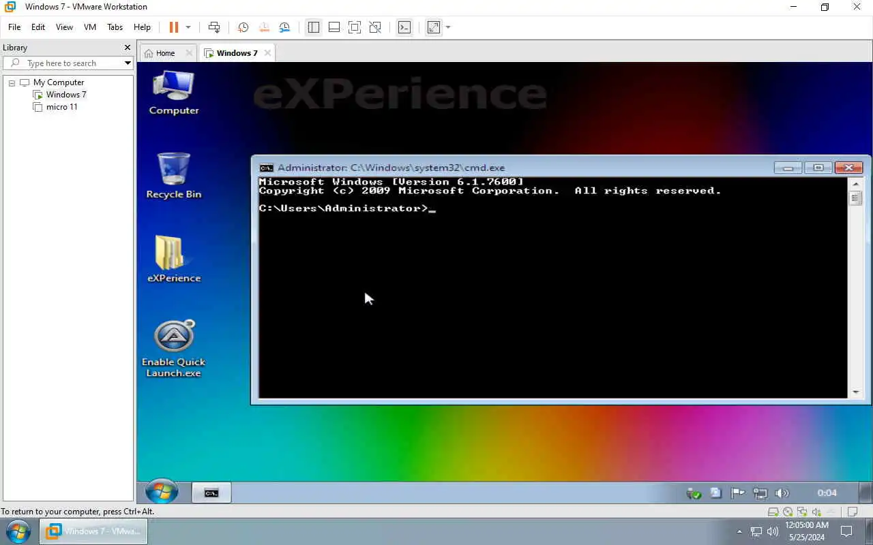Viewport: 873px width, 545px height.
Task: Open the VM menu
Action: pyautogui.click(x=90, y=27)
